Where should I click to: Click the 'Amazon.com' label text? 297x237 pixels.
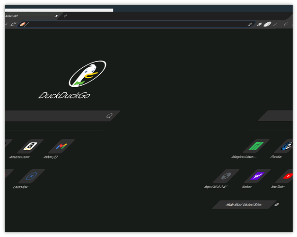click(19, 157)
